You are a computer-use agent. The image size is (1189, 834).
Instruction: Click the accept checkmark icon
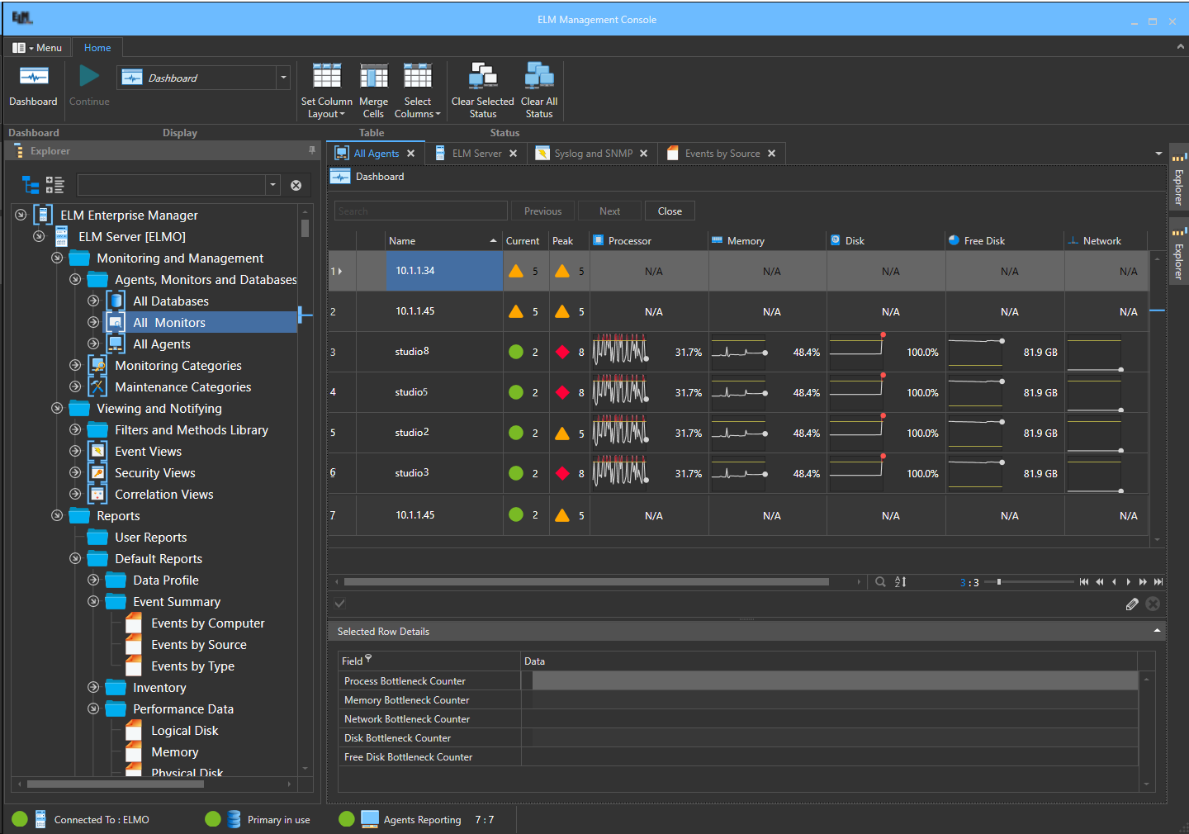[x=339, y=604]
